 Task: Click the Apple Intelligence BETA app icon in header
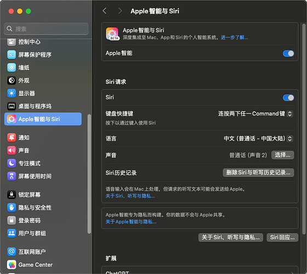coord(112,33)
